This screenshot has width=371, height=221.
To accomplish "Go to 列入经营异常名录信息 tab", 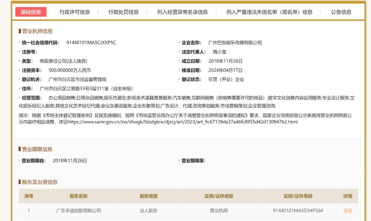I will (182, 12).
